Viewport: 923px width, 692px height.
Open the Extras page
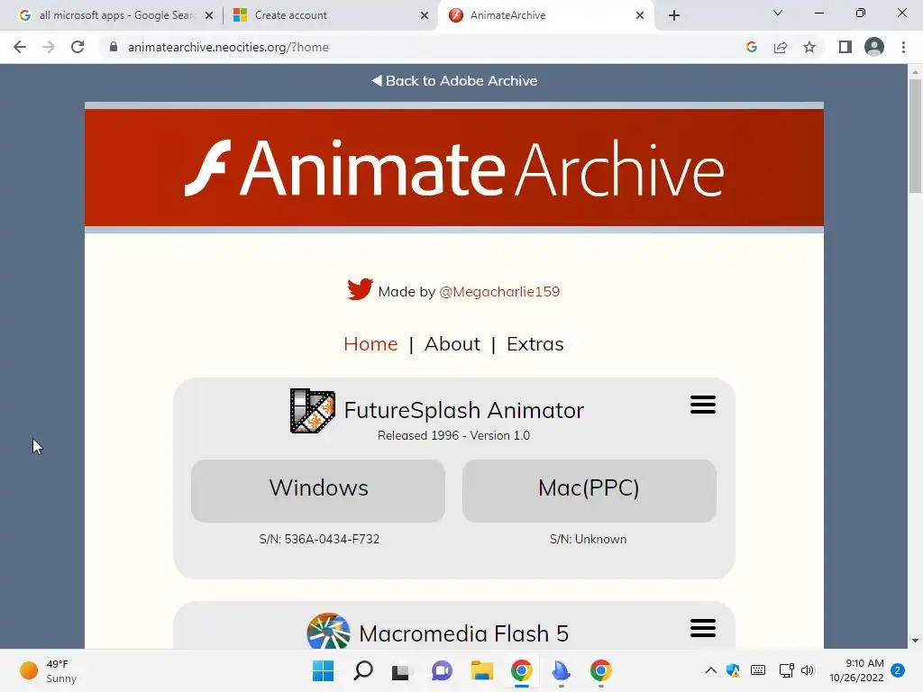pyautogui.click(x=535, y=343)
